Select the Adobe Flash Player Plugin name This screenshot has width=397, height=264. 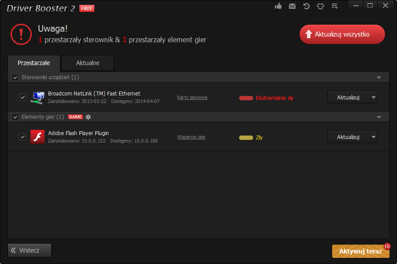pyautogui.click(x=79, y=133)
